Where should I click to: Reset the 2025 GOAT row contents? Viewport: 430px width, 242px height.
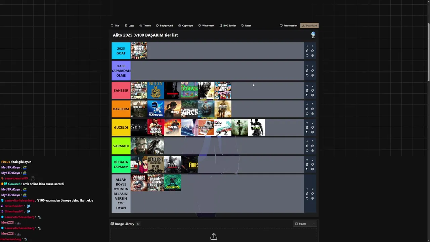coord(307,55)
